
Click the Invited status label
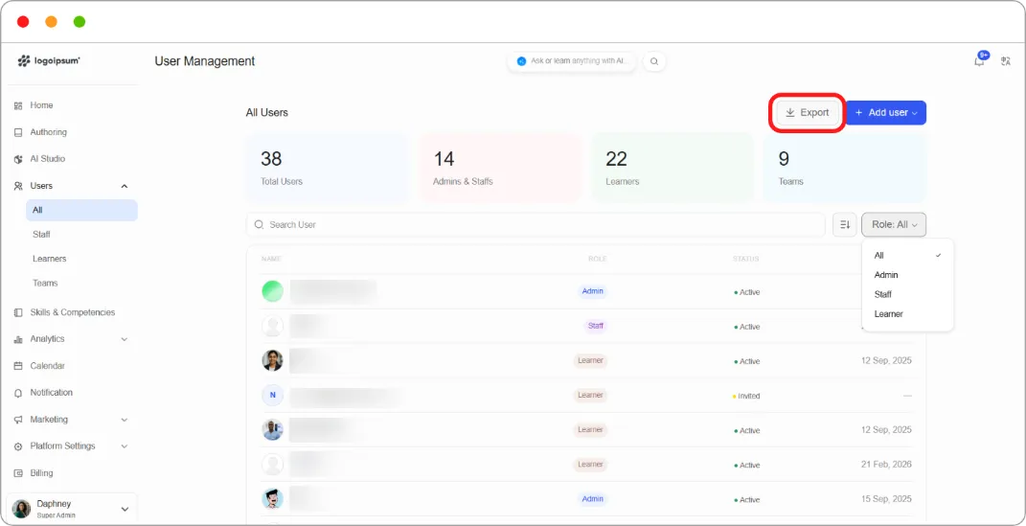(x=746, y=396)
